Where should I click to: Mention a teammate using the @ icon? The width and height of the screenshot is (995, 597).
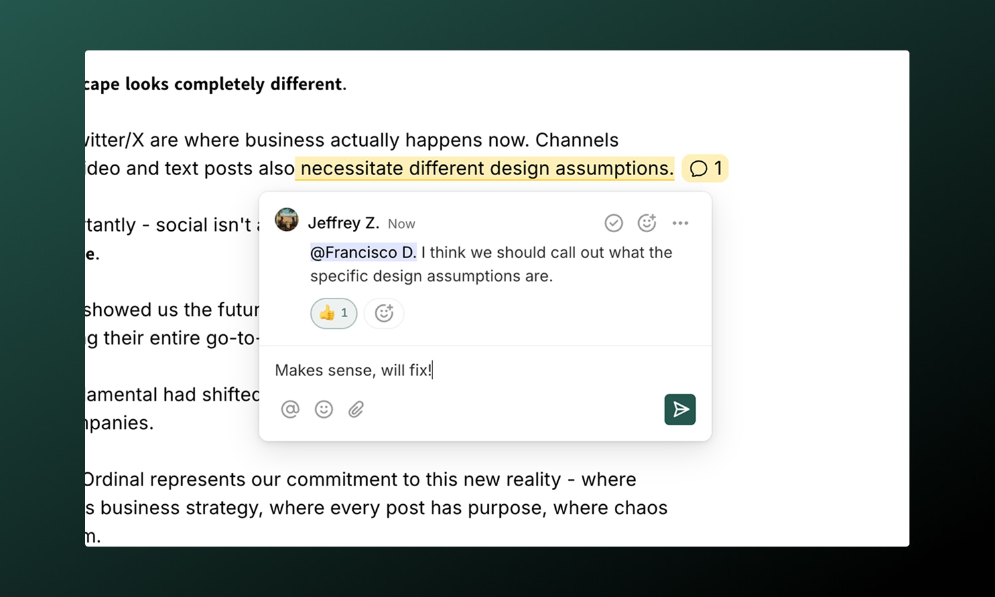point(290,409)
